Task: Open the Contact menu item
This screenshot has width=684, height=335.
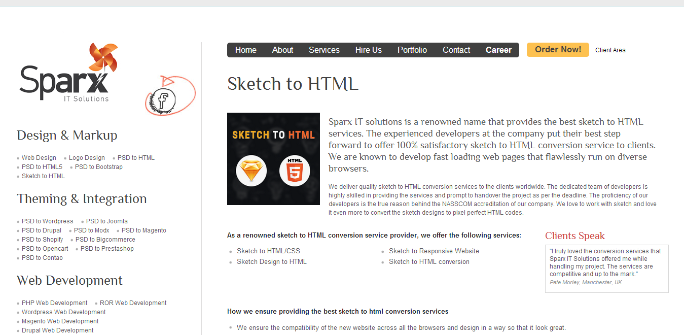Action: [x=456, y=50]
